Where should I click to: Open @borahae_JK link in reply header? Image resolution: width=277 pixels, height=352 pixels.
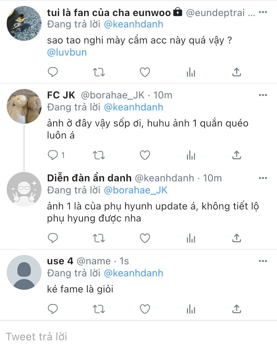pyautogui.click(x=136, y=190)
